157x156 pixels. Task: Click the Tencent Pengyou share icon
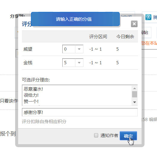click(148, 17)
